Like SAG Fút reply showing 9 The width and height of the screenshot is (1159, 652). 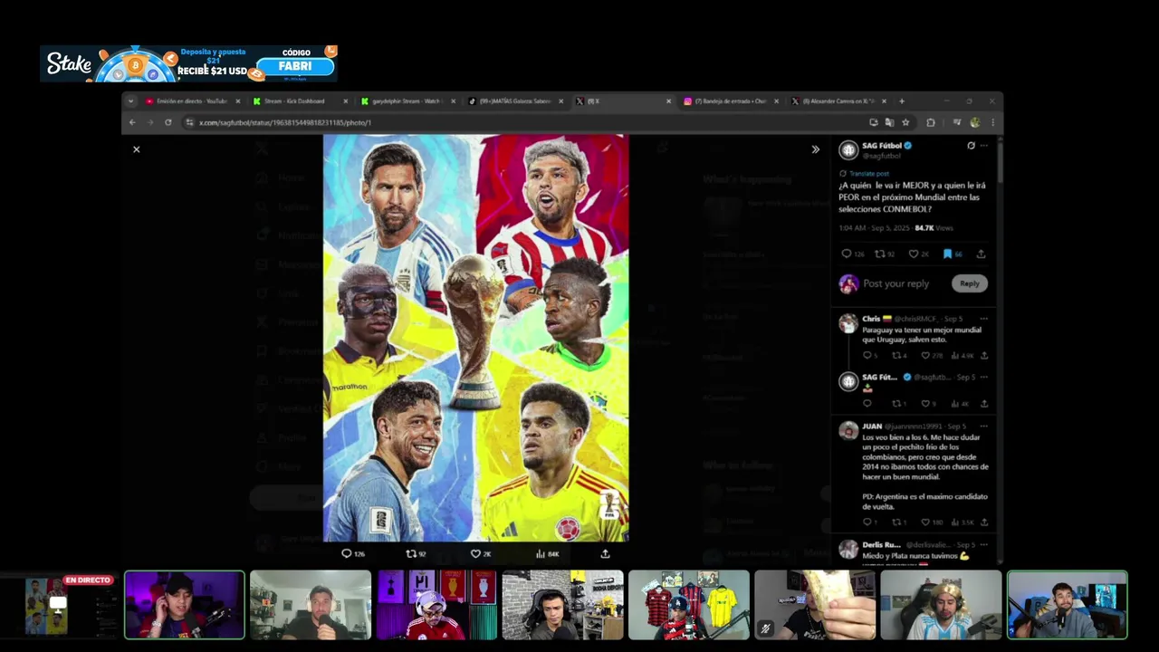928,404
